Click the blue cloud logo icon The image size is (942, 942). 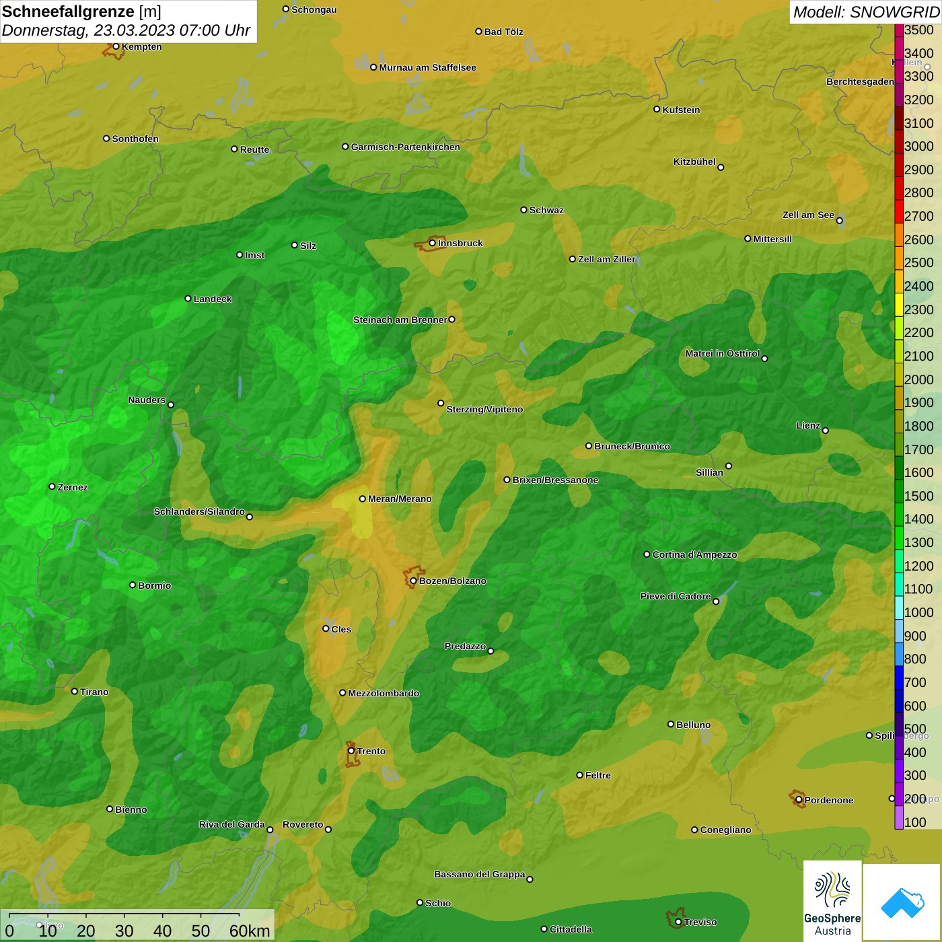[x=902, y=902]
